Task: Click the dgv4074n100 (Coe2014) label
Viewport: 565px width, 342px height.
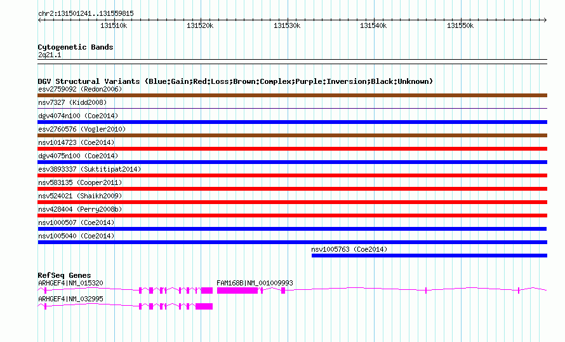Action: click(x=78, y=116)
